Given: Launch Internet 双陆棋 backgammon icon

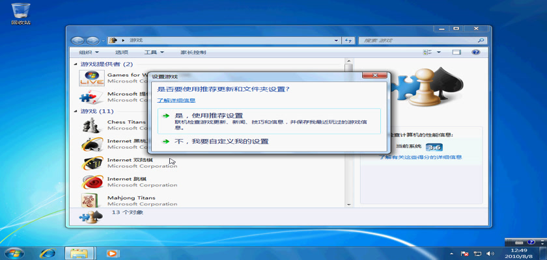Looking at the screenshot, I should click(91, 162).
